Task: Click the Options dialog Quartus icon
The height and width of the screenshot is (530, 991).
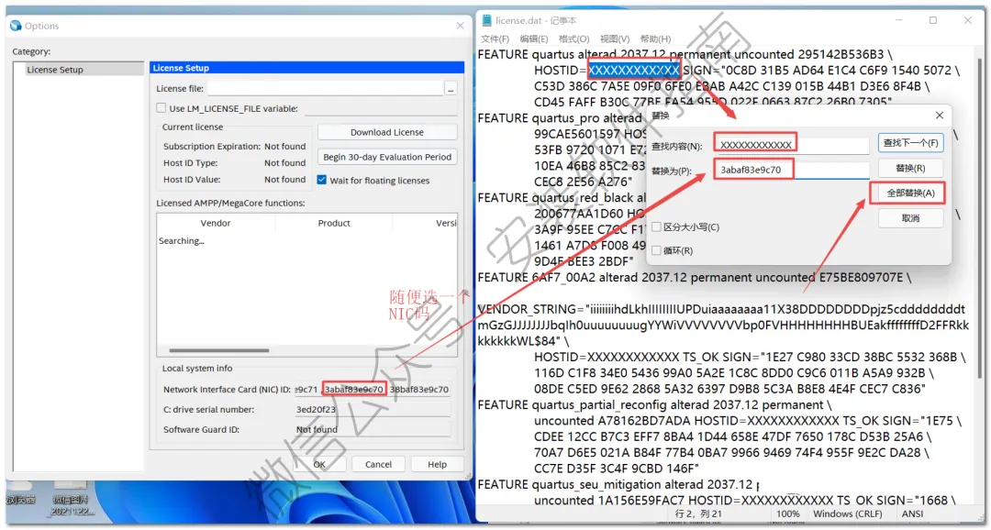Action: tap(16, 26)
